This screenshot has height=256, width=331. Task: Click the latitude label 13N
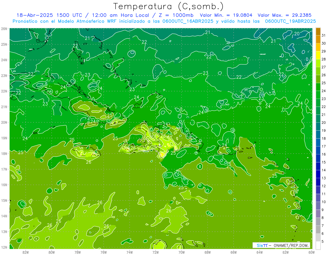click(x=4, y=231)
